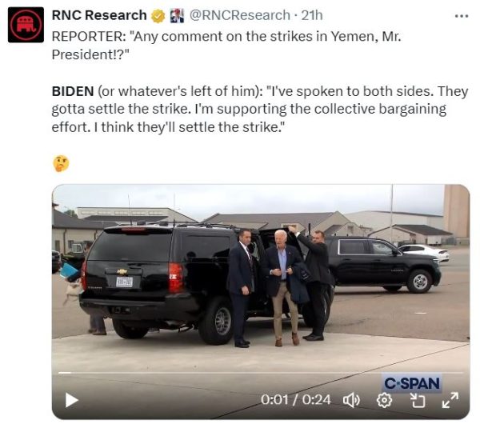The height and width of the screenshot is (424, 480).
Task: Click the gold verified badge
Action: point(159,15)
